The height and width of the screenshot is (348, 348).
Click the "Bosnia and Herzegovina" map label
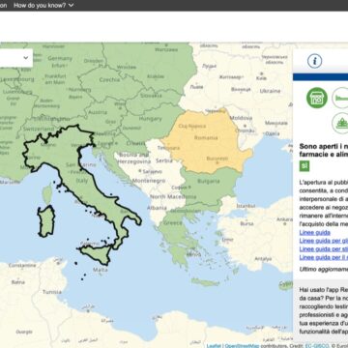point(134,159)
